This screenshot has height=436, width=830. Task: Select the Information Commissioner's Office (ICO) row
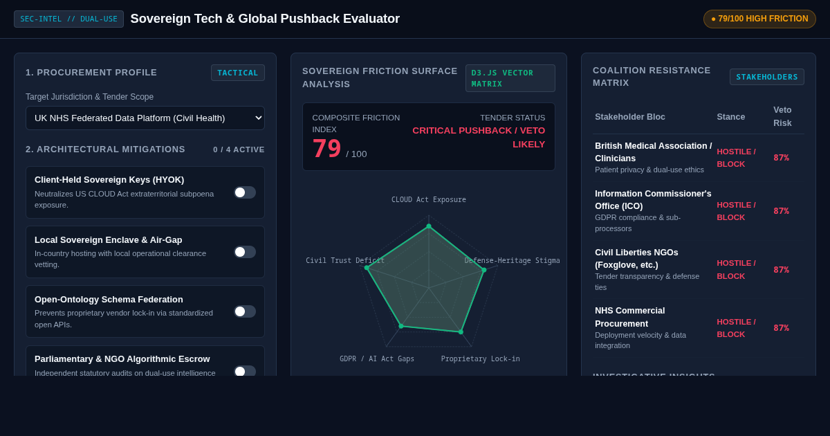click(x=699, y=211)
